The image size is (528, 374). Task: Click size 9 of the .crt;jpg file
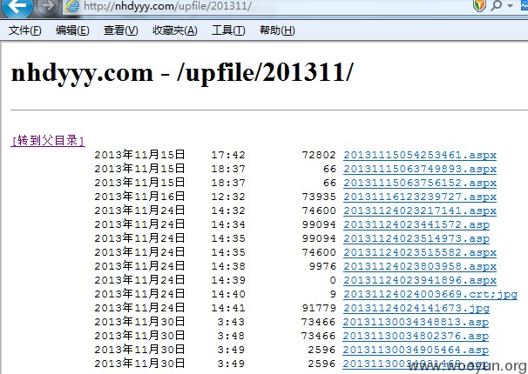[x=333, y=294]
